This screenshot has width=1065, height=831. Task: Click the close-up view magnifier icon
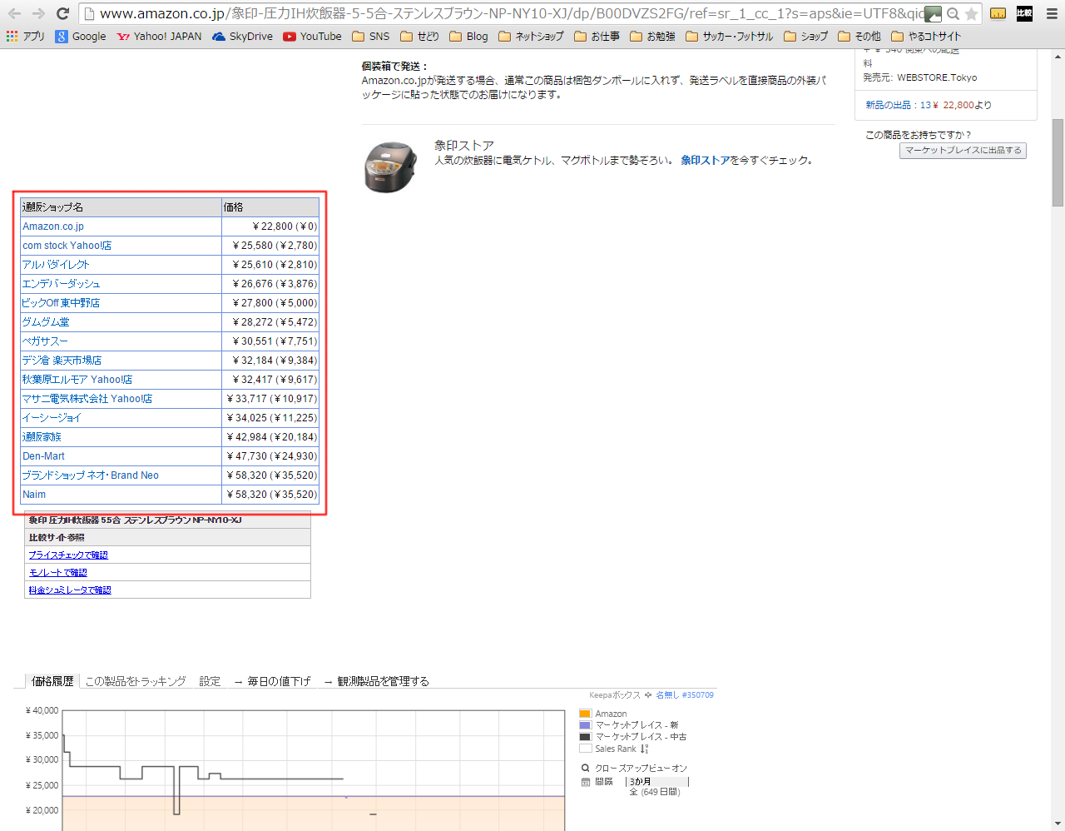click(585, 769)
